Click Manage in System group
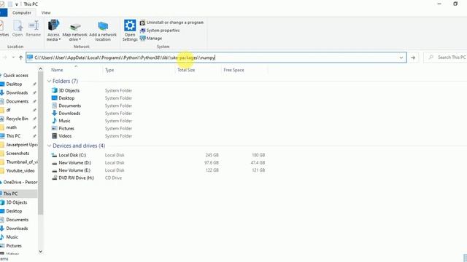467x262 pixels. pyautogui.click(x=151, y=39)
